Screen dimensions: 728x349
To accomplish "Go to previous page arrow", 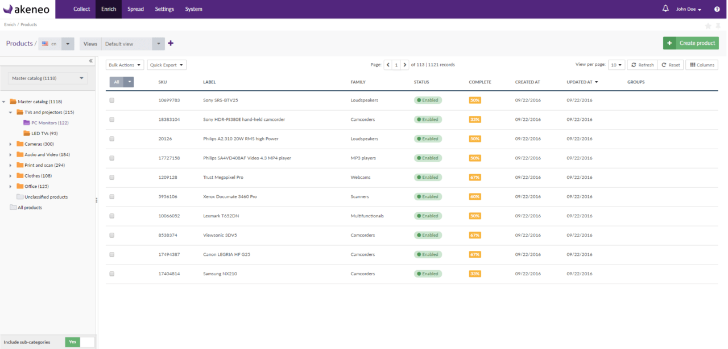I will 388,65.
